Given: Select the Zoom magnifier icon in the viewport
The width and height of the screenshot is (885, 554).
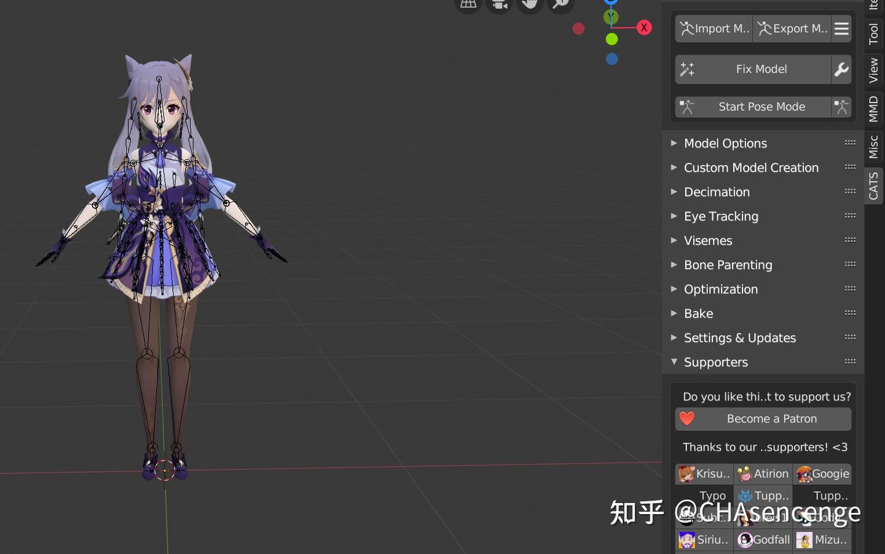Looking at the screenshot, I should [560, 4].
